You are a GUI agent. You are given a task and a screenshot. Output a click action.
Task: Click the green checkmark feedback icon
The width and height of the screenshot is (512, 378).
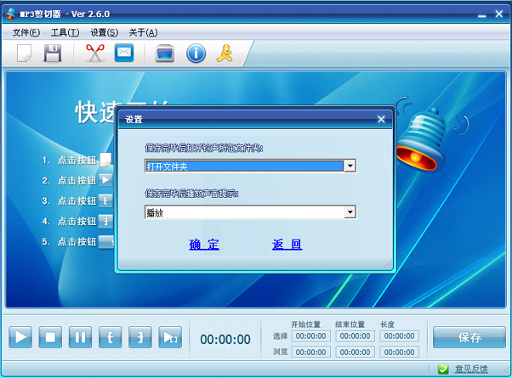pos(443,369)
